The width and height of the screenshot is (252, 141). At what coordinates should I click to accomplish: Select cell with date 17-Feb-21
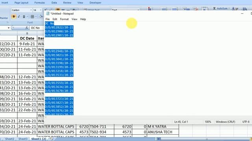pyautogui.click(x=27, y=105)
